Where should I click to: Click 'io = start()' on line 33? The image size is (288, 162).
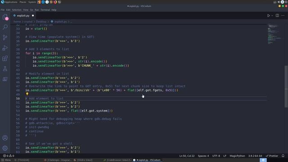[x=36, y=29]
